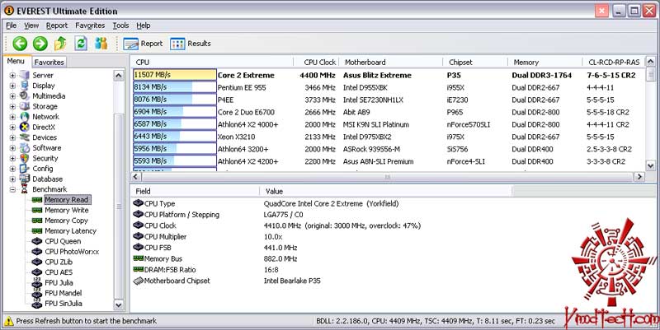
Task: Click the CPU Queen chip icon
Action: 37,241
